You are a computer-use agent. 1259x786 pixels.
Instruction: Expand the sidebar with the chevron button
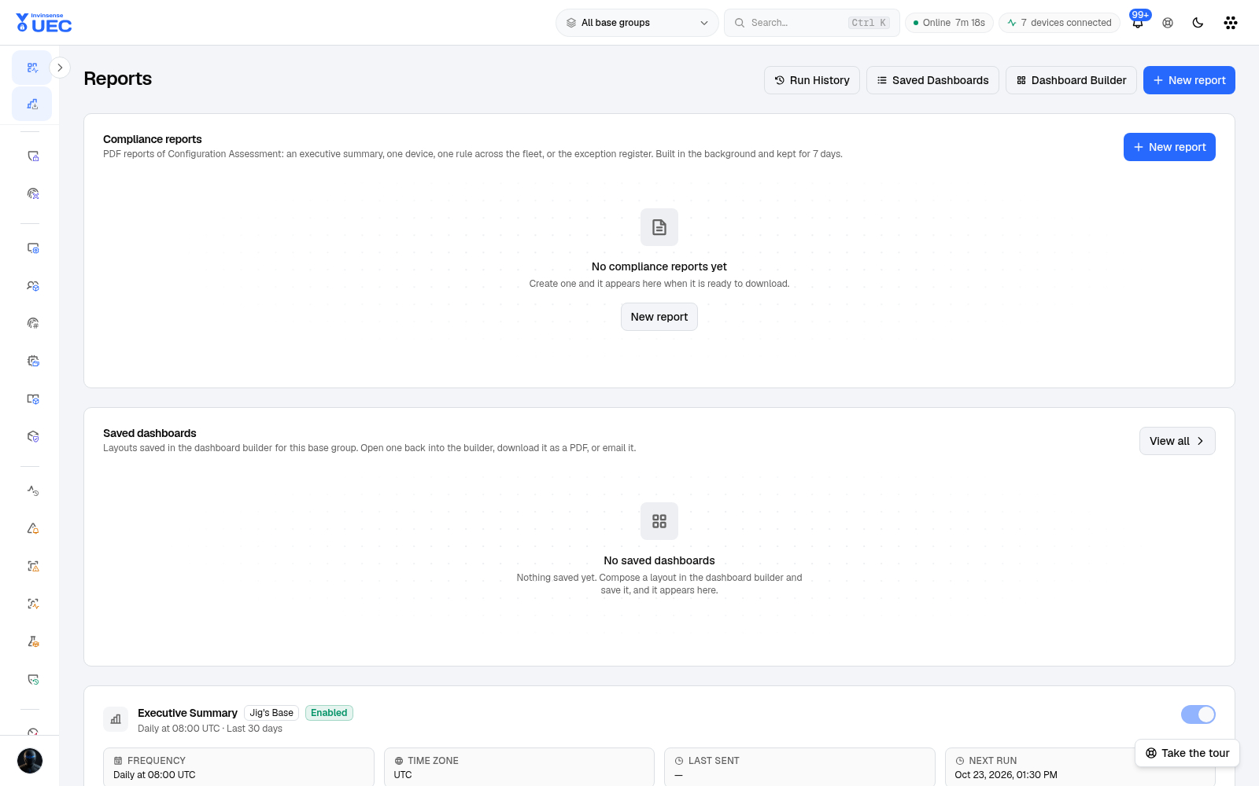[60, 68]
